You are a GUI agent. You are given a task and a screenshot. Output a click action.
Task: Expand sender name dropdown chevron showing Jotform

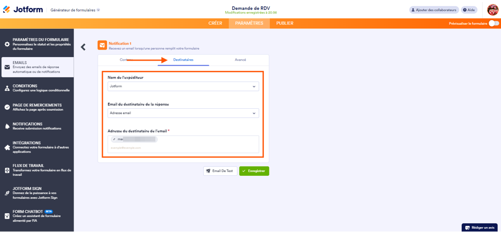point(254,86)
